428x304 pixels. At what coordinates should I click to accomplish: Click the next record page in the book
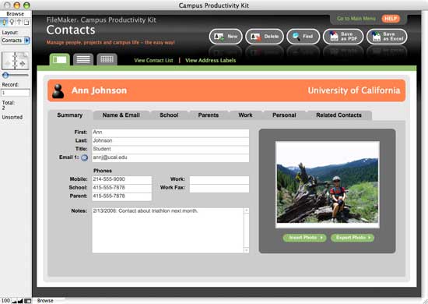click(23, 61)
